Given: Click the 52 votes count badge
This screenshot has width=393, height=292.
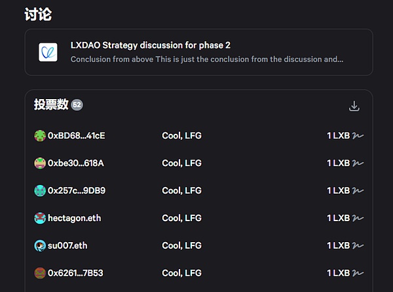Looking at the screenshot, I should click(77, 105).
